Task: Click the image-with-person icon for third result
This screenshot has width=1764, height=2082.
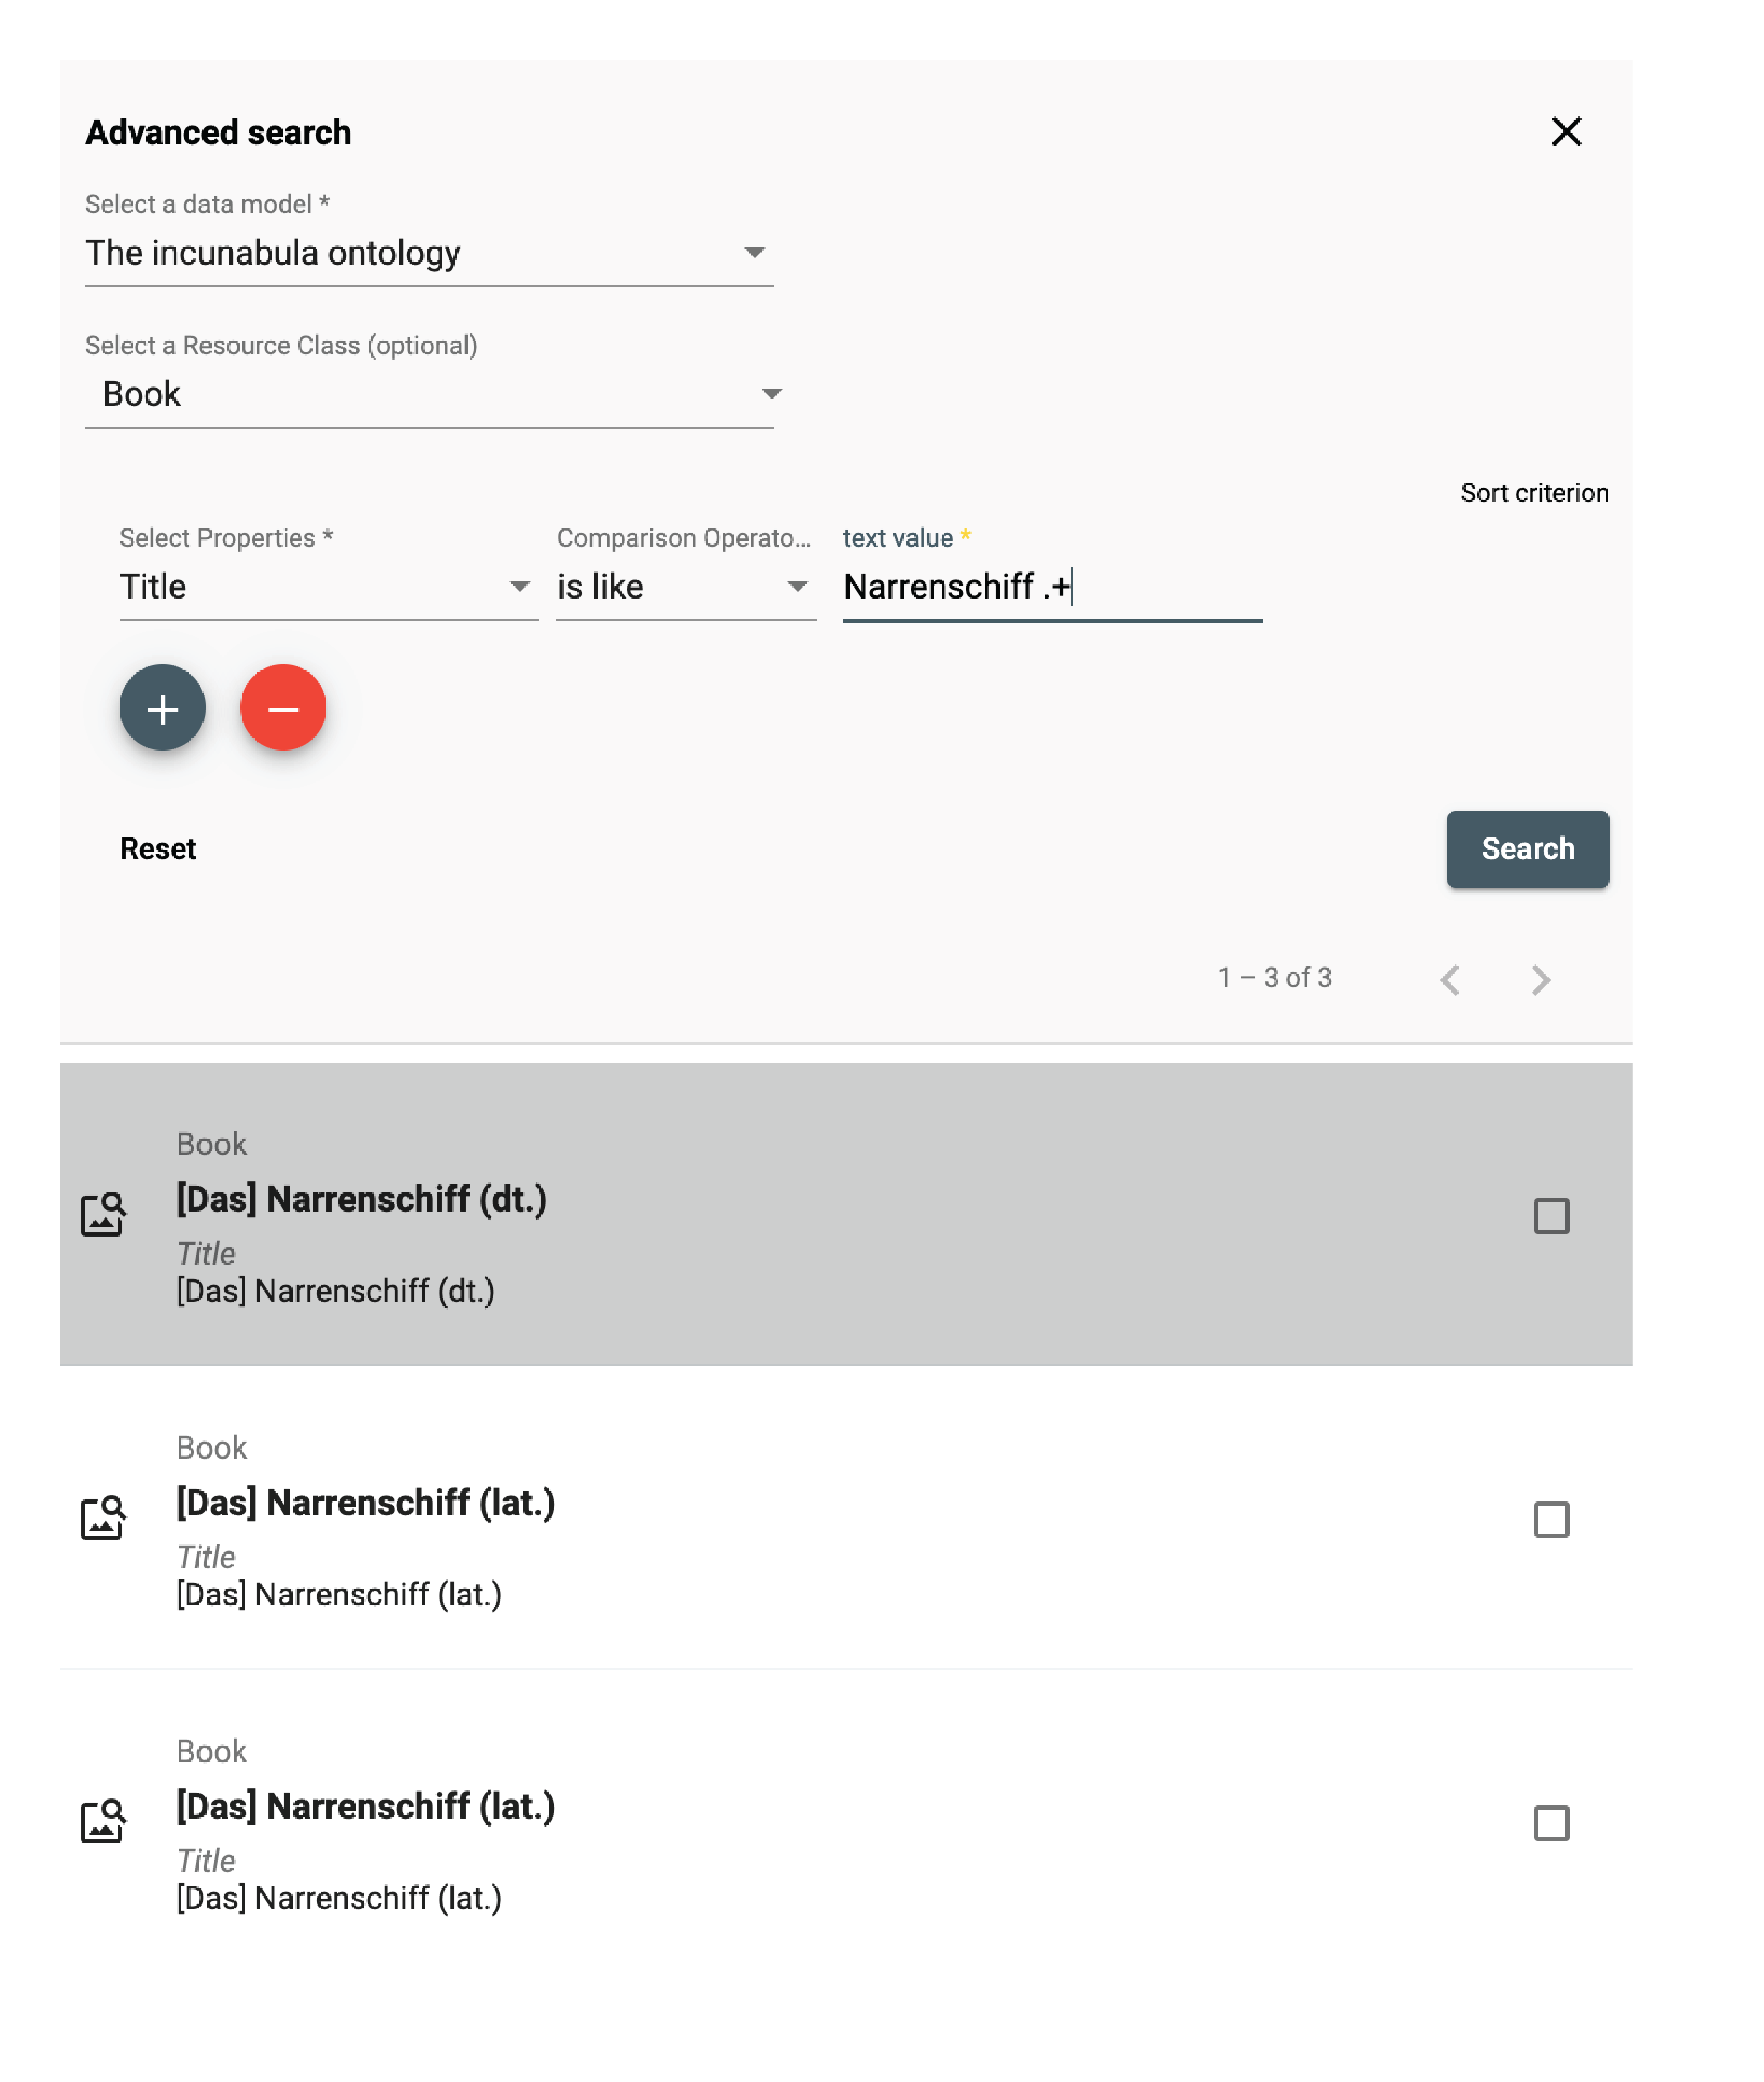Action: click(x=103, y=1821)
